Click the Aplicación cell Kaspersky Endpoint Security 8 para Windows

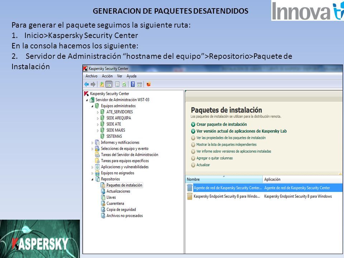(298, 196)
